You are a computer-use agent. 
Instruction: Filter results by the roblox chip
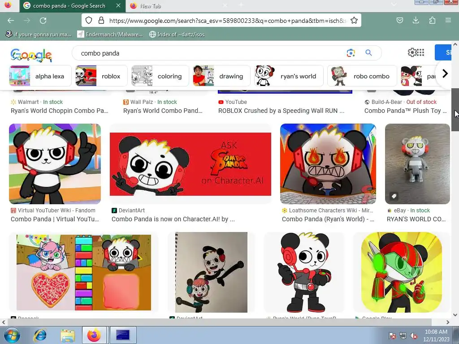click(x=101, y=76)
